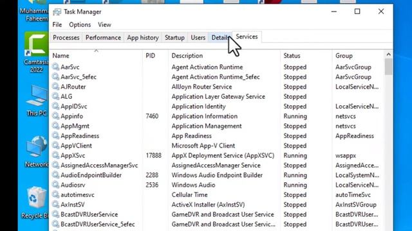
Task: Sort services by Group column header
Action: tap(358, 56)
